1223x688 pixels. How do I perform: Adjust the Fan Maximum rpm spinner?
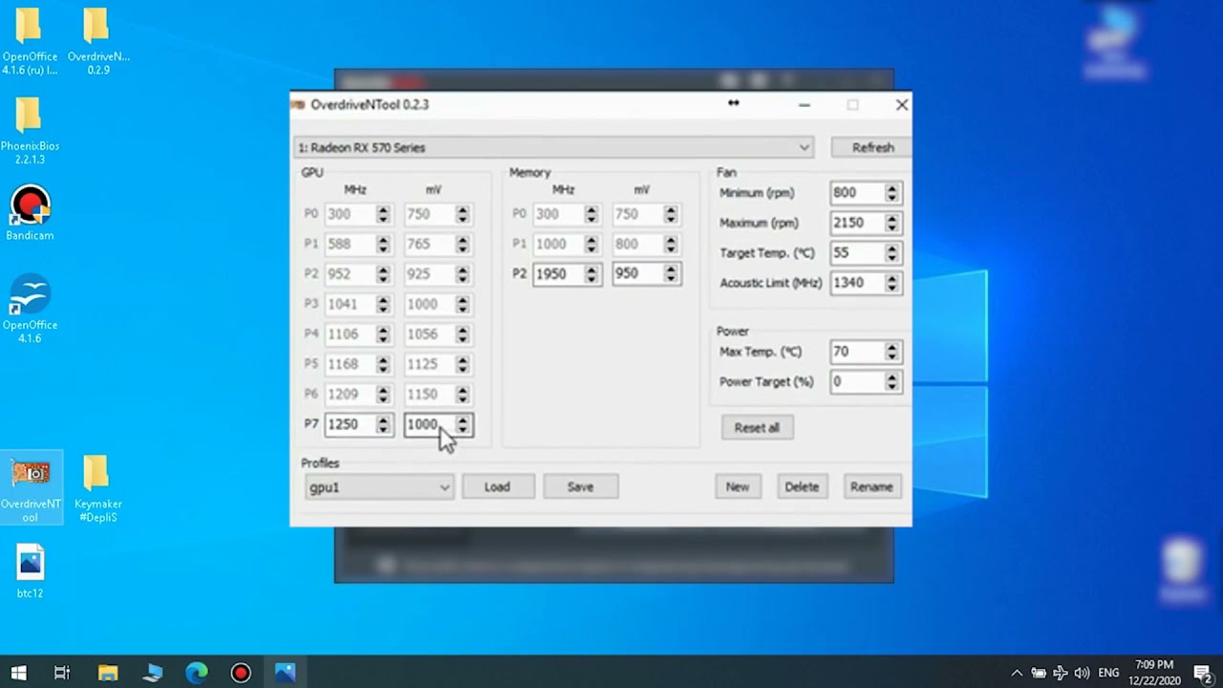coord(891,223)
